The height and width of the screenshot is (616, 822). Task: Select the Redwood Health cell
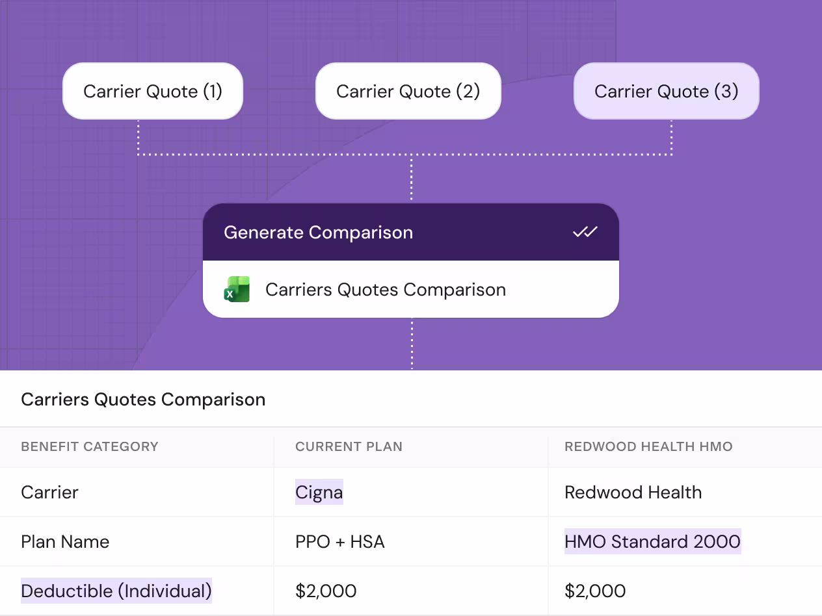(633, 492)
